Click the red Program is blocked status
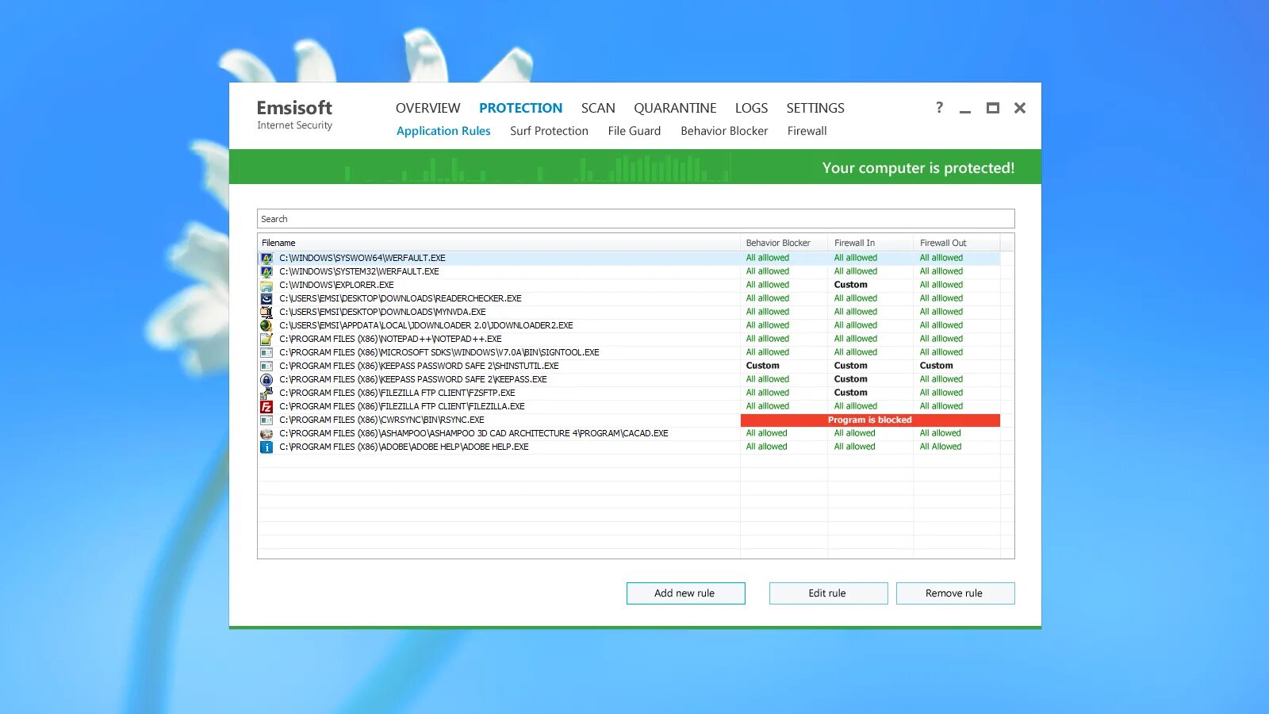 pyautogui.click(x=870, y=420)
